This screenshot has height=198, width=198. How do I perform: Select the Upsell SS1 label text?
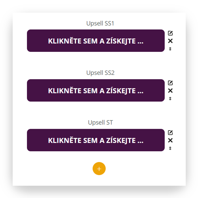100,23
